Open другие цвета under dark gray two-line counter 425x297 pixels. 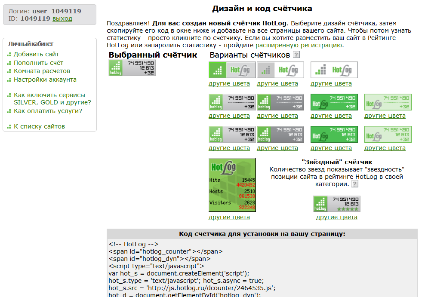pos(277,116)
